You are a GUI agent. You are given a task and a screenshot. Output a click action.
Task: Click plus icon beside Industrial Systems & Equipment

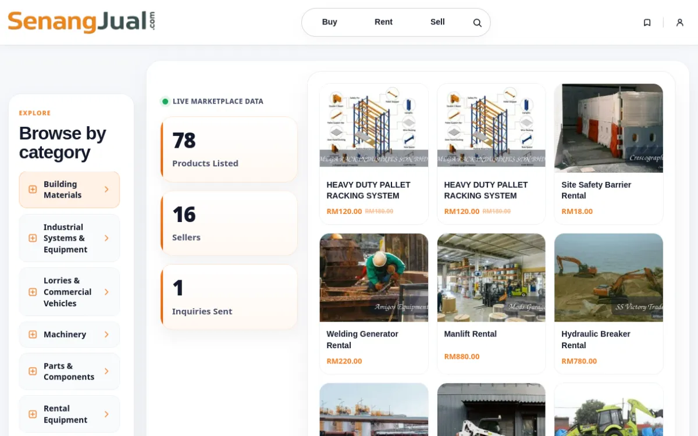[x=33, y=238]
